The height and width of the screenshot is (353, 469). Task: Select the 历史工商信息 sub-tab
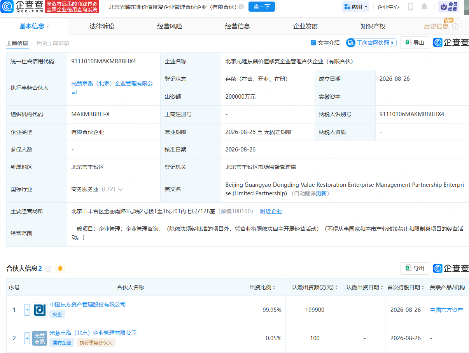(x=53, y=43)
